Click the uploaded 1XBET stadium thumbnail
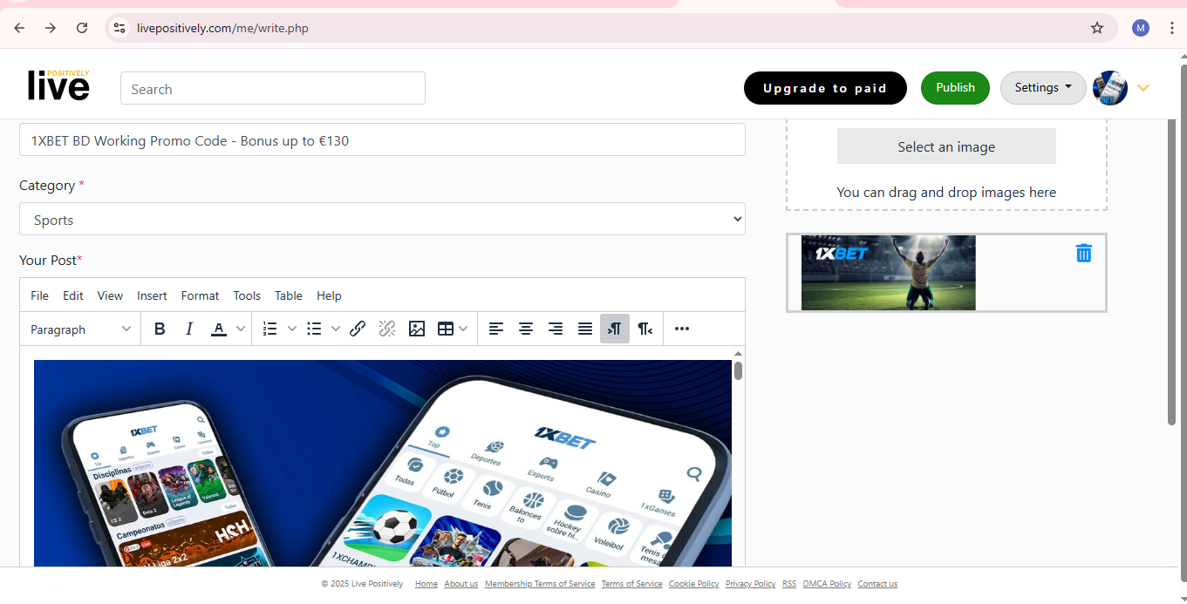The image size is (1187, 604). pyautogui.click(x=889, y=273)
